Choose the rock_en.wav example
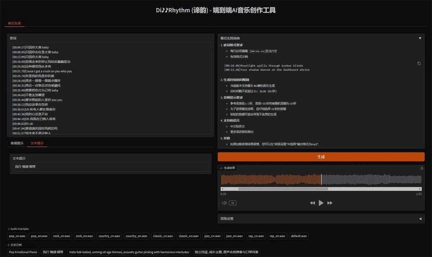The height and width of the screenshot is (257, 432). click(84, 236)
